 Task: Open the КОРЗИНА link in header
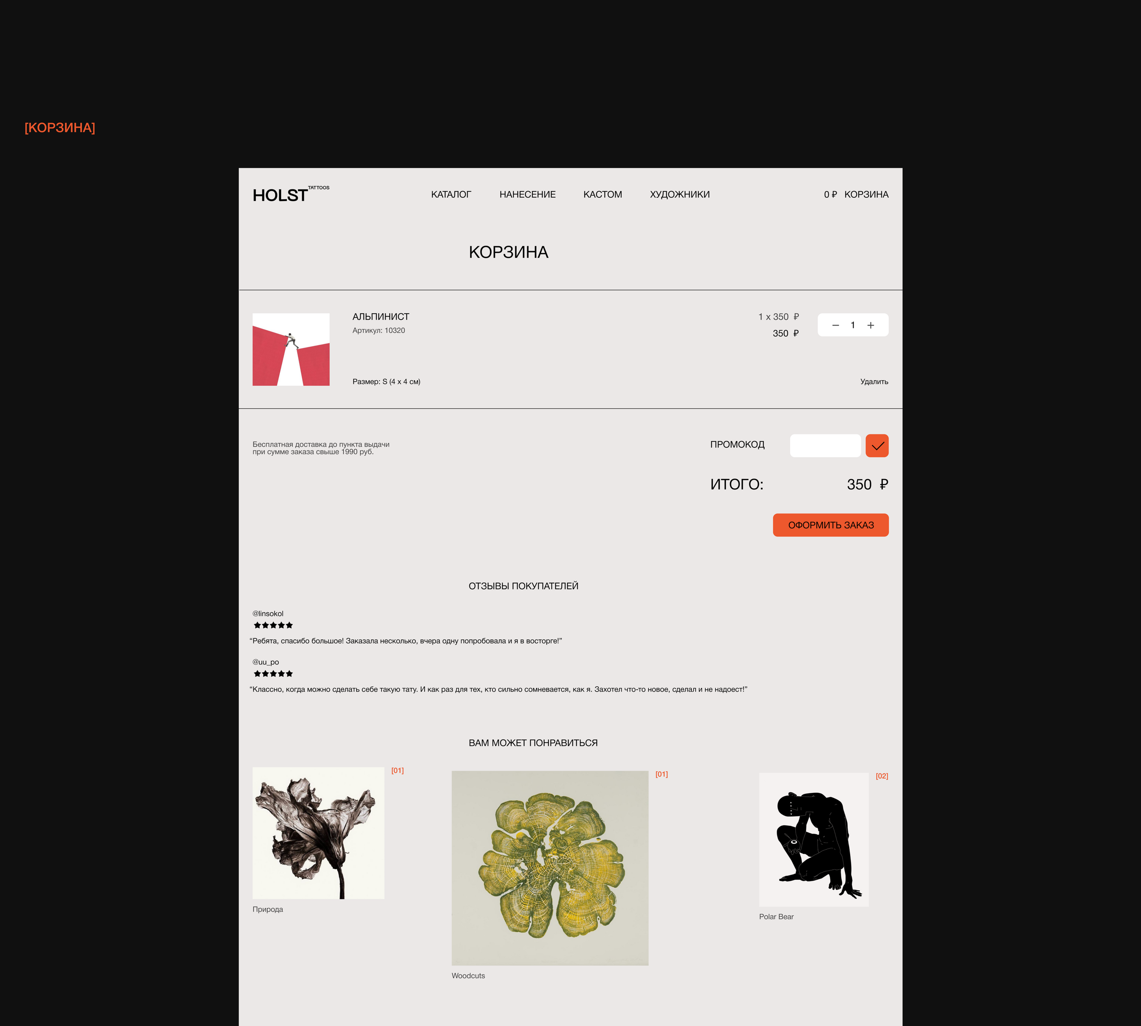tap(866, 194)
